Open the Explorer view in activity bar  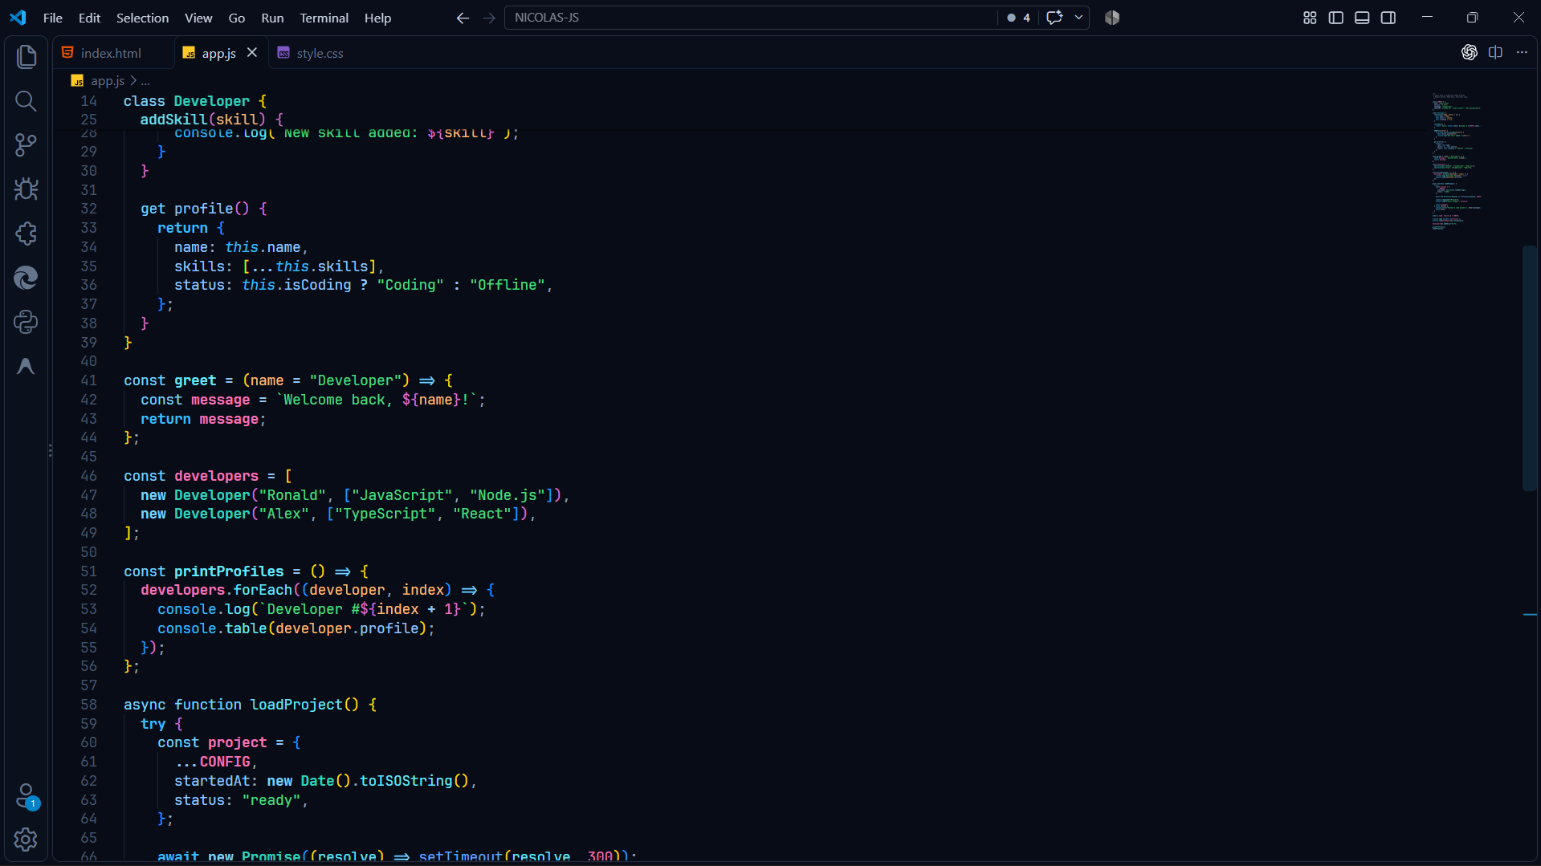pos(26,56)
